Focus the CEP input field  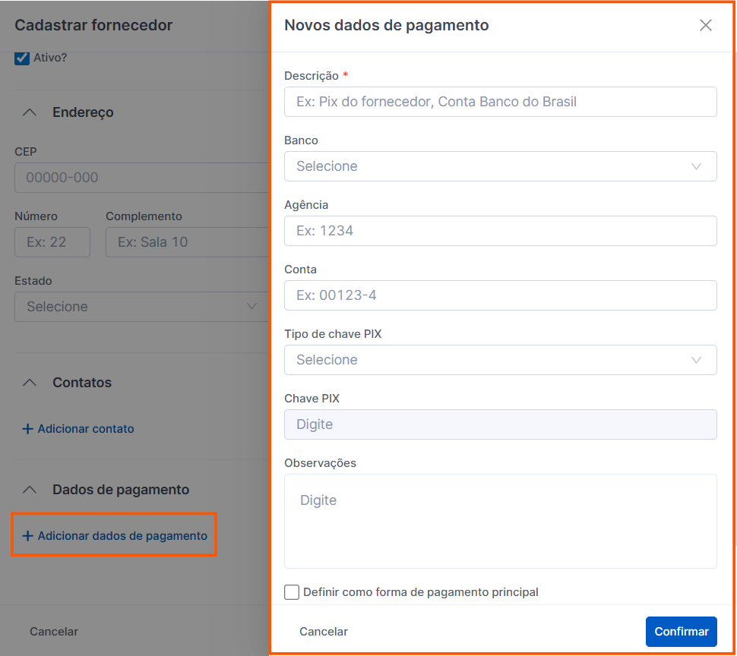141,178
